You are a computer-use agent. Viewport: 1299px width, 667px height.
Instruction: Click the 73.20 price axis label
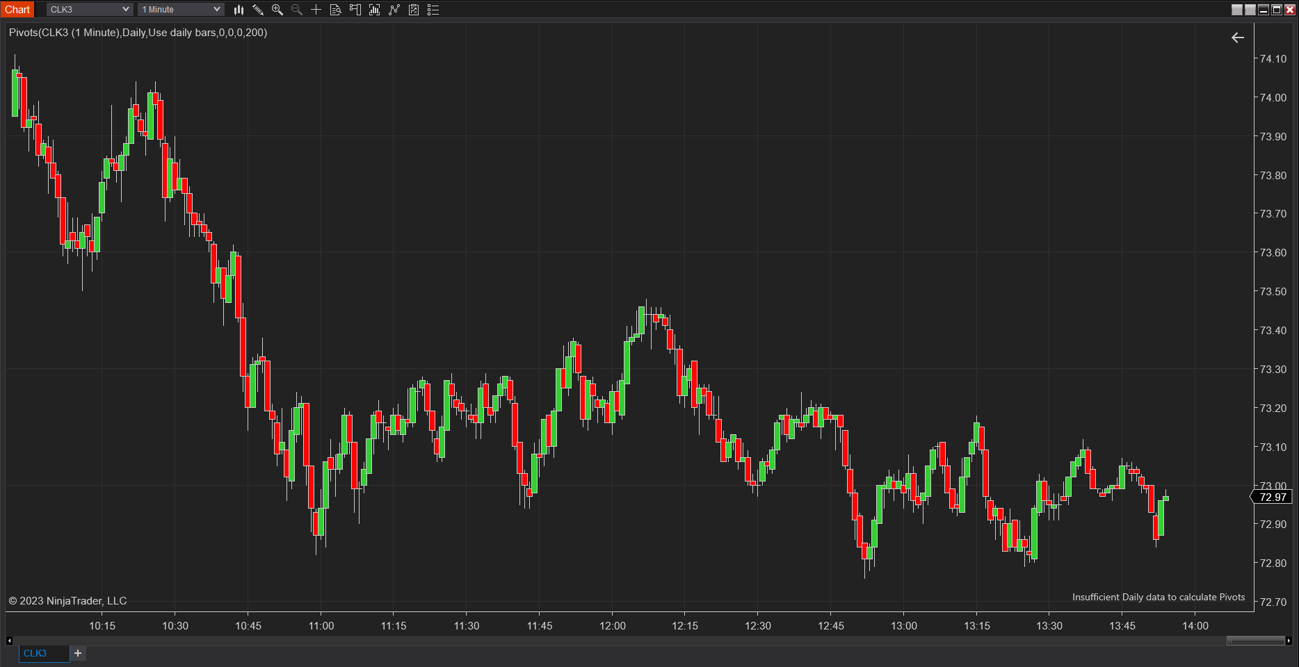[x=1273, y=409]
